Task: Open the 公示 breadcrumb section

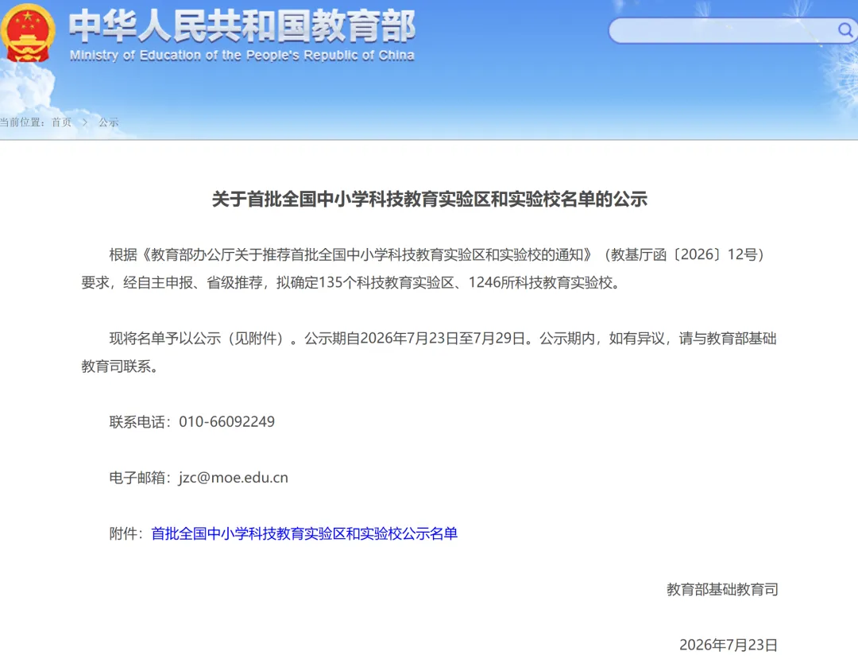Action: pyautogui.click(x=108, y=122)
